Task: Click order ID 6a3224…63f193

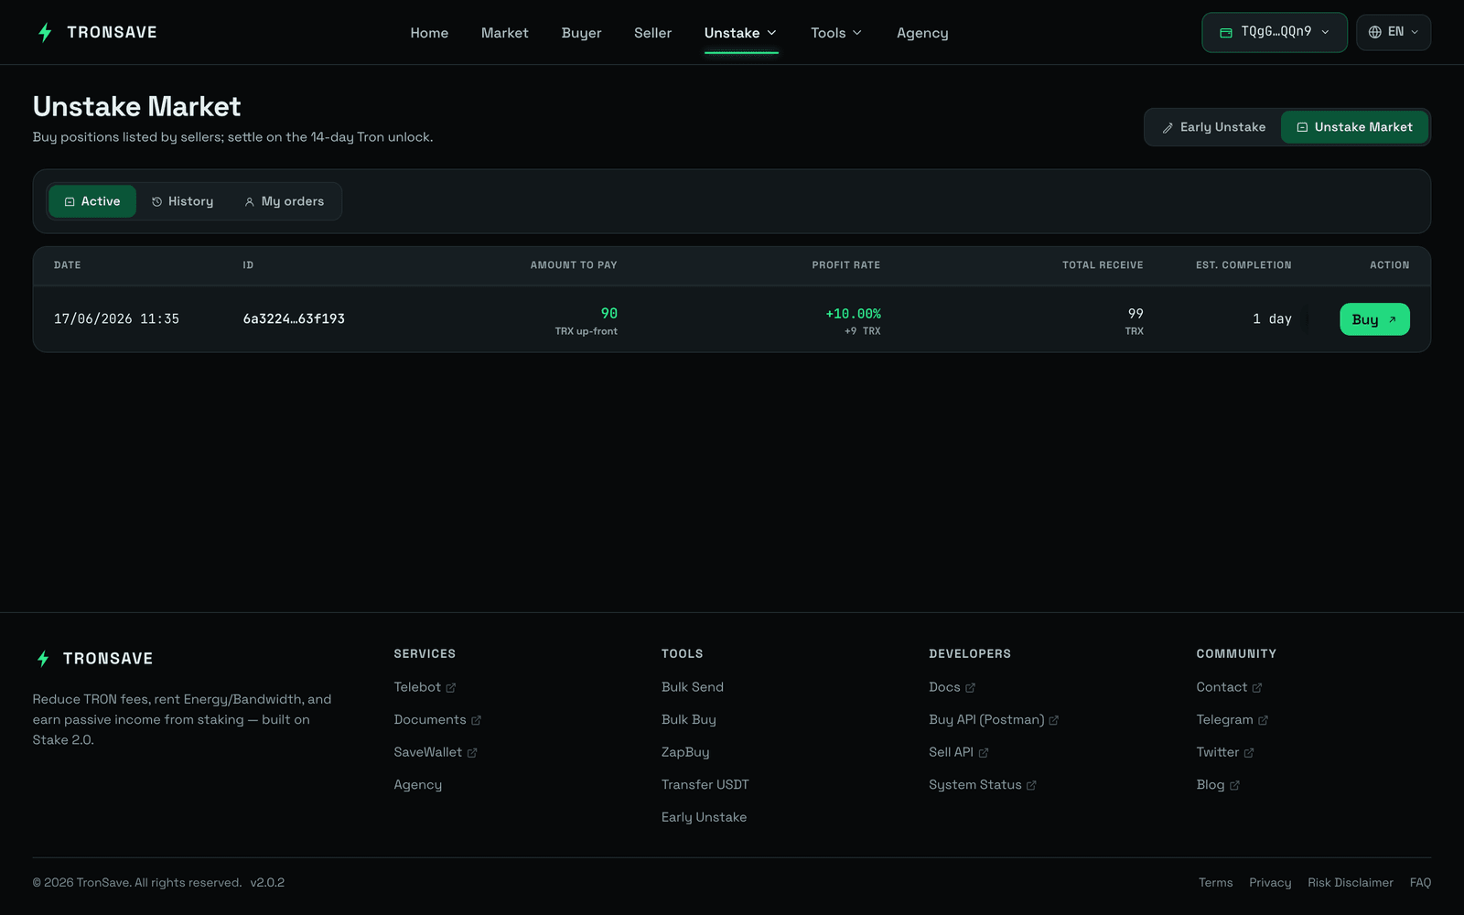Action: 294,319
